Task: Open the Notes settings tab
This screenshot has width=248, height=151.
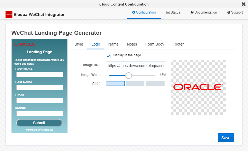Action: [x=132, y=44]
